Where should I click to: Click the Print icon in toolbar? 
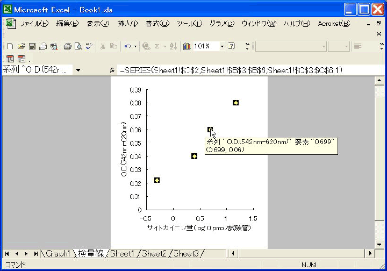point(68,47)
